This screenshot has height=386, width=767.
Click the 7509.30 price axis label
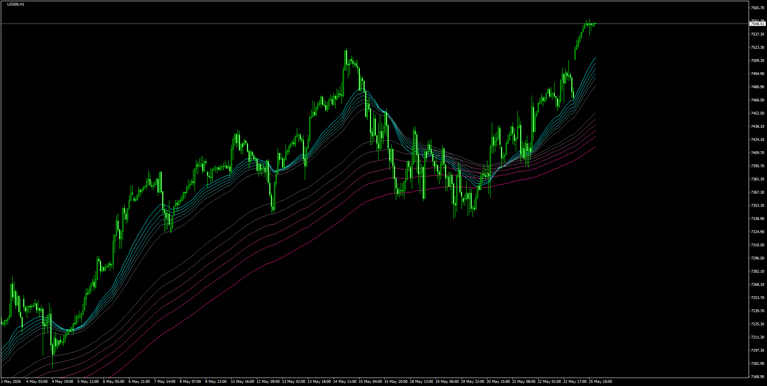coord(757,61)
